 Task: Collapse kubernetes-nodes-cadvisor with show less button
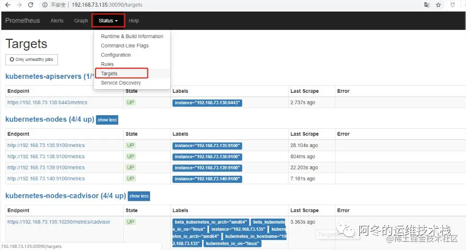click(x=139, y=196)
